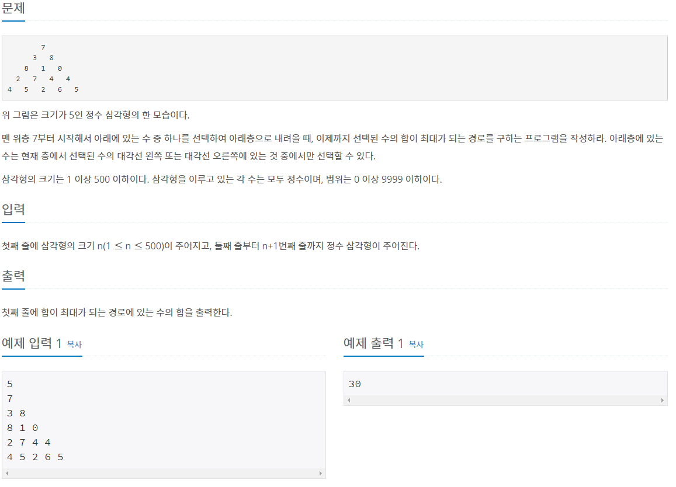This screenshot has height=487, width=676.
Task: Click the output value 30
Action: pyautogui.click(x=355, y=384)
